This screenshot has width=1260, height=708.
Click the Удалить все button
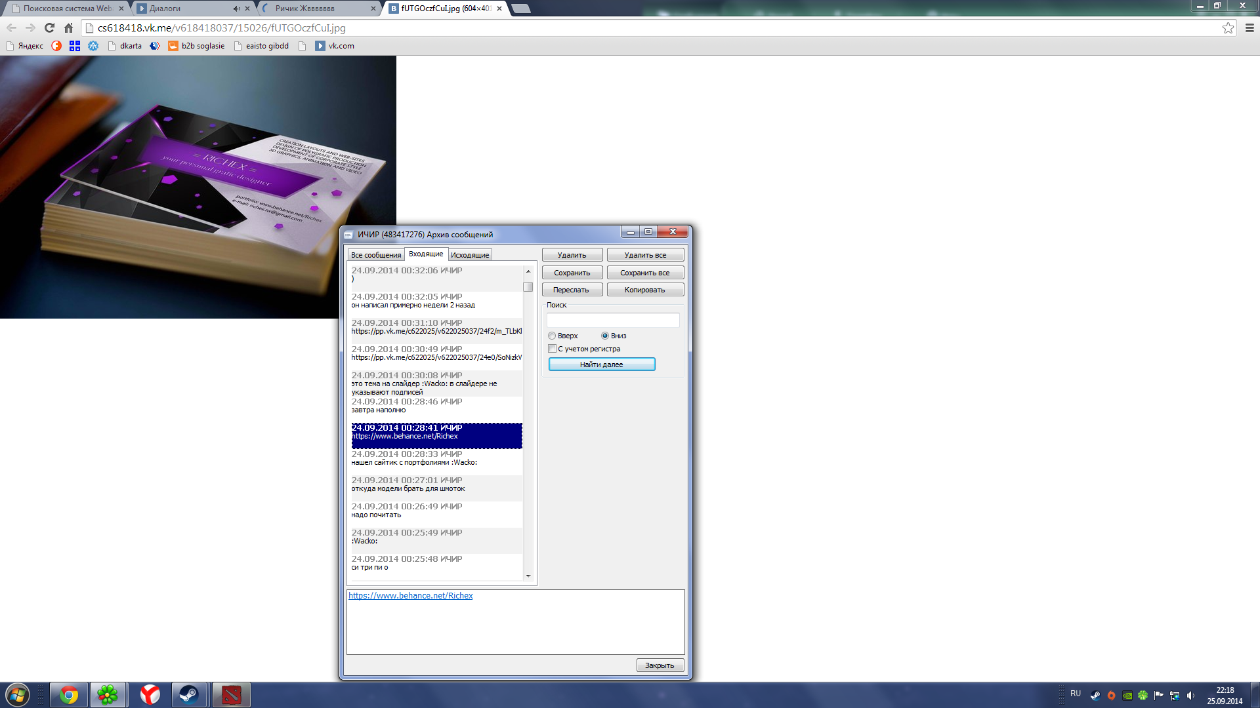(645, 255)
